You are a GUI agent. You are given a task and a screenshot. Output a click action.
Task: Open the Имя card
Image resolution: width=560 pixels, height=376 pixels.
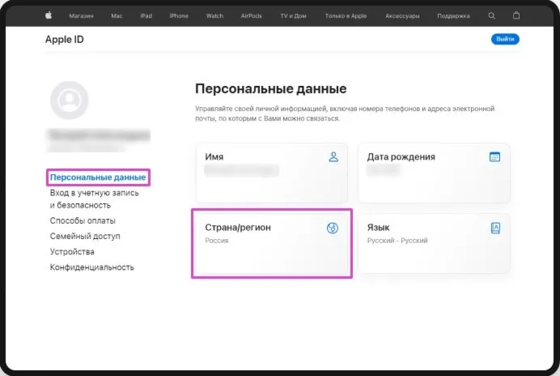point(272,173)
